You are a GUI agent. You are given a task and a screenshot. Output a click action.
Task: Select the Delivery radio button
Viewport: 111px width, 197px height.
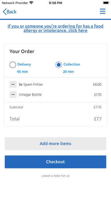click(x=13, y=65)
